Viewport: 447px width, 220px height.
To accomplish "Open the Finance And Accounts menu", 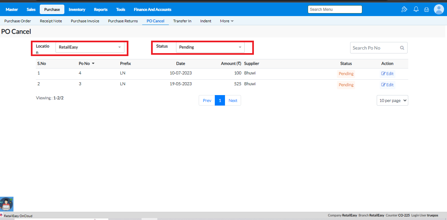I will click(152, 10).
